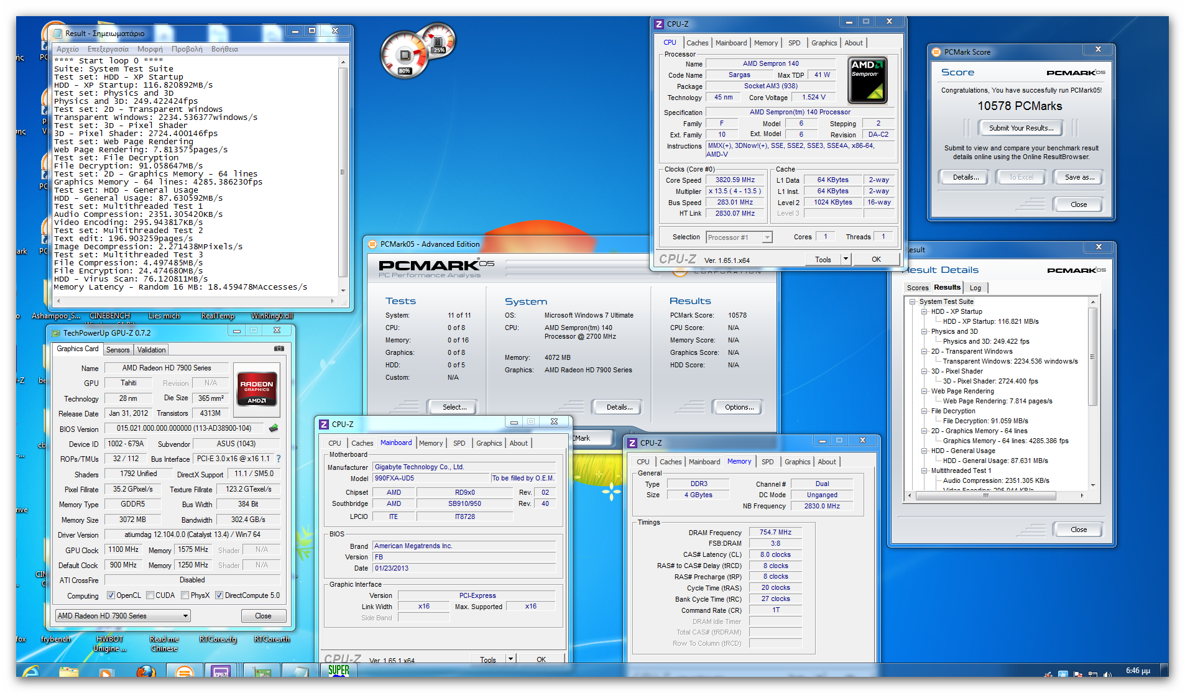
Task: Click the Close button in GPU-Z
Action: click(263, 616)
